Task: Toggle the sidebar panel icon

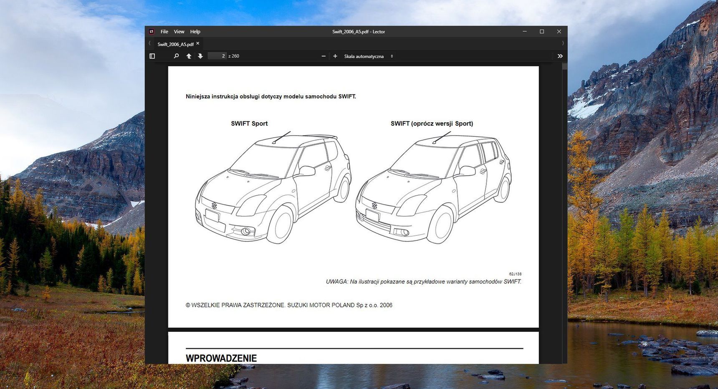Action: point(152,56)
